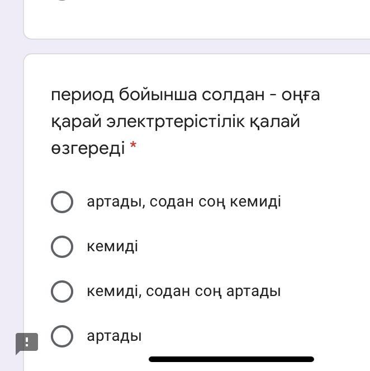This screenshot has height=371, width=370.
Task: Click the 'артады, содан соң кемиді' option label
Action: coord(184,202)
